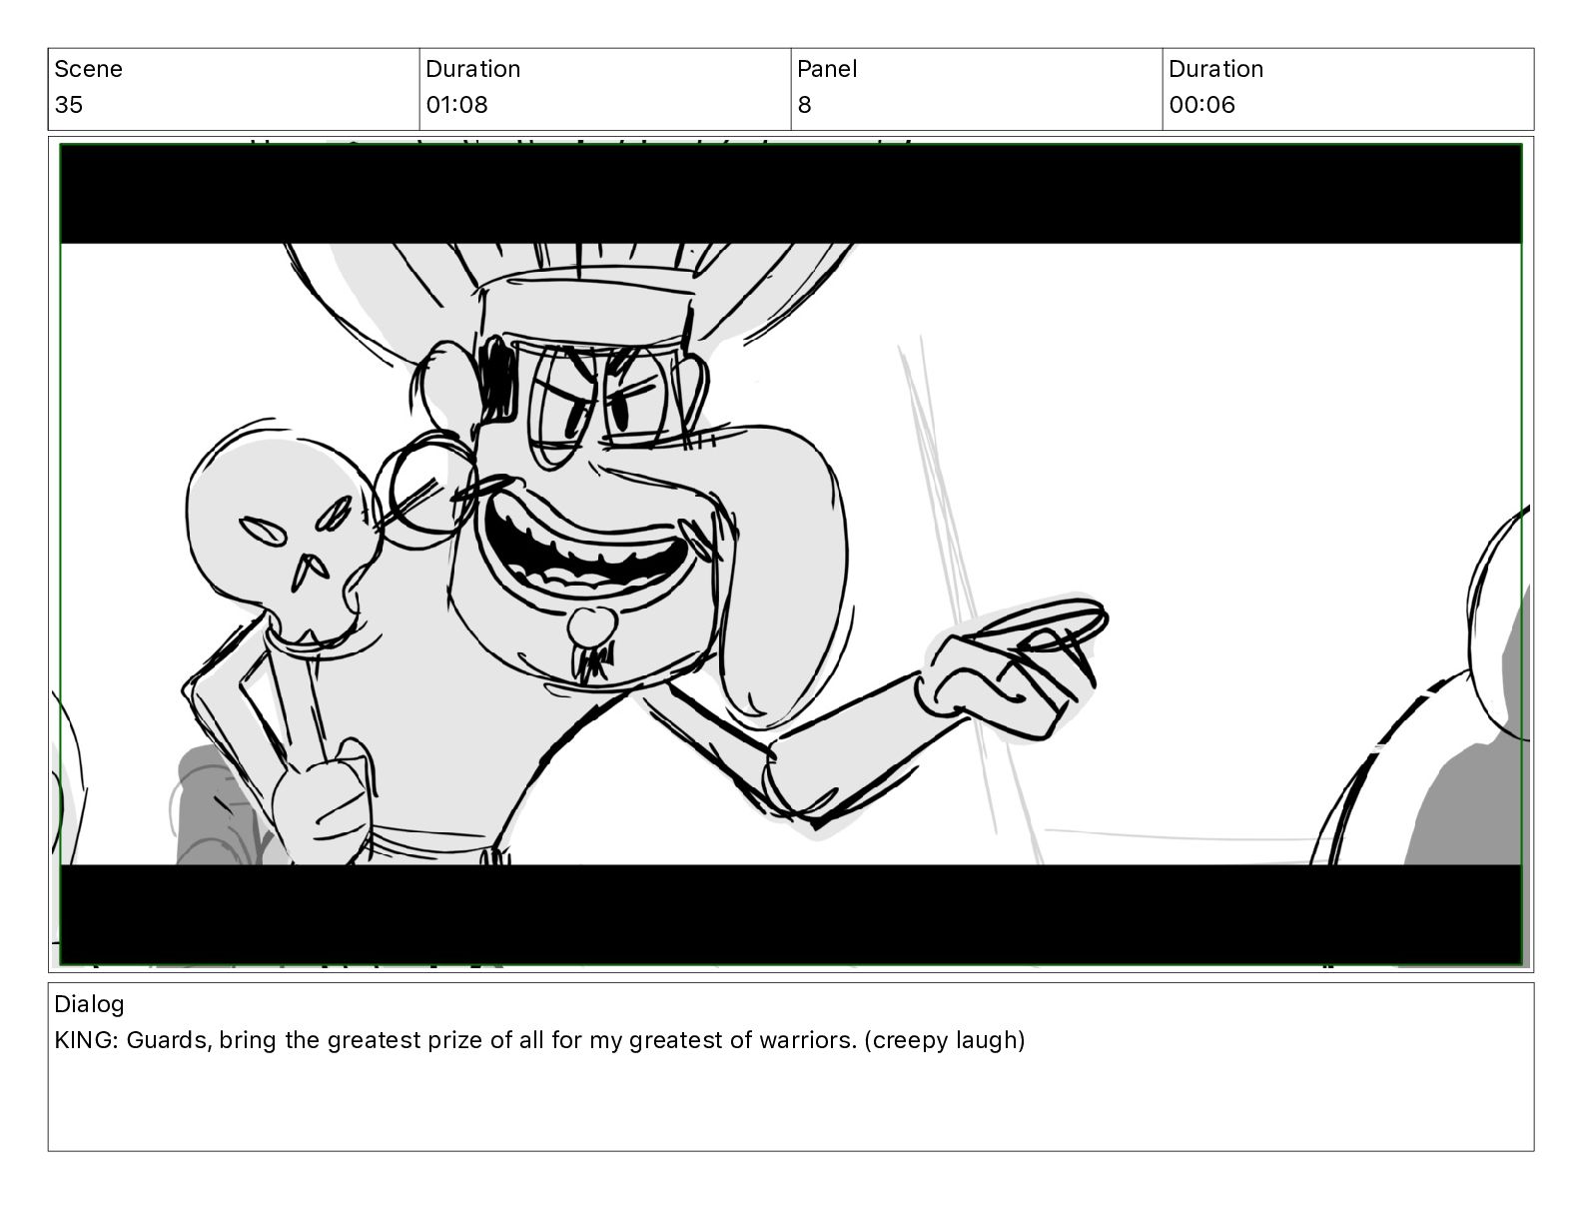Click the king storyboard panel drawing
Viewport: 1582px width, 1223px height.
[x=791, y=555]
